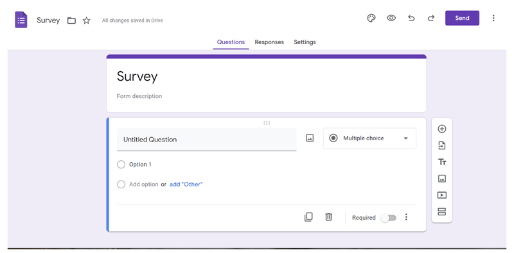Switch to the Responses tab
This screenshot has width=514, height=253.
pos(269,42)
